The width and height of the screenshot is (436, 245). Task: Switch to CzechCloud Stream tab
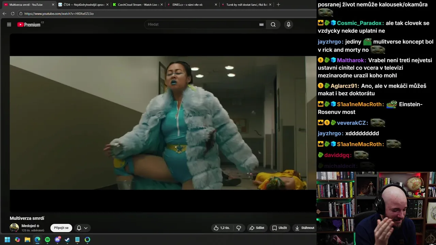coord(138,5)
